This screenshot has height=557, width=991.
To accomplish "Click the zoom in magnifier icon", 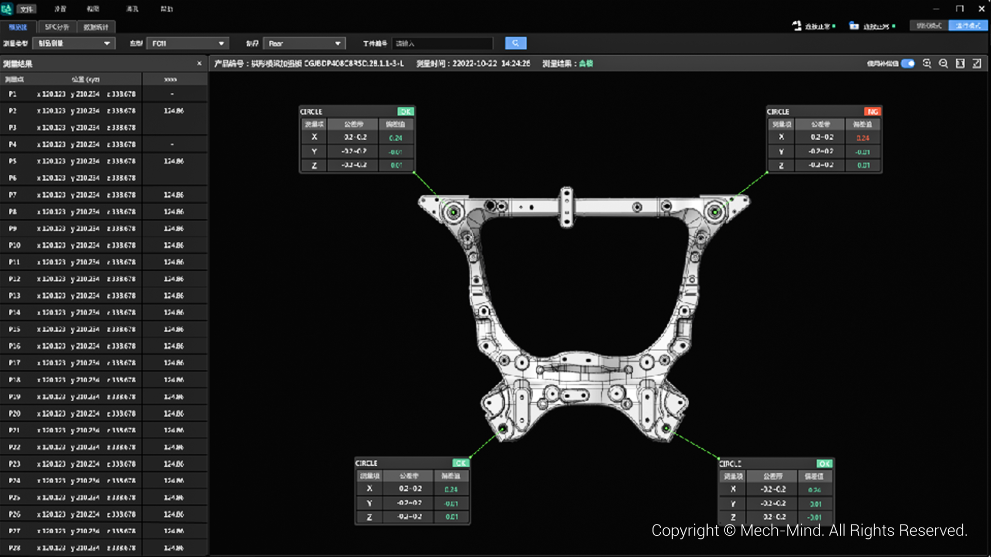I will coord(927,63).
